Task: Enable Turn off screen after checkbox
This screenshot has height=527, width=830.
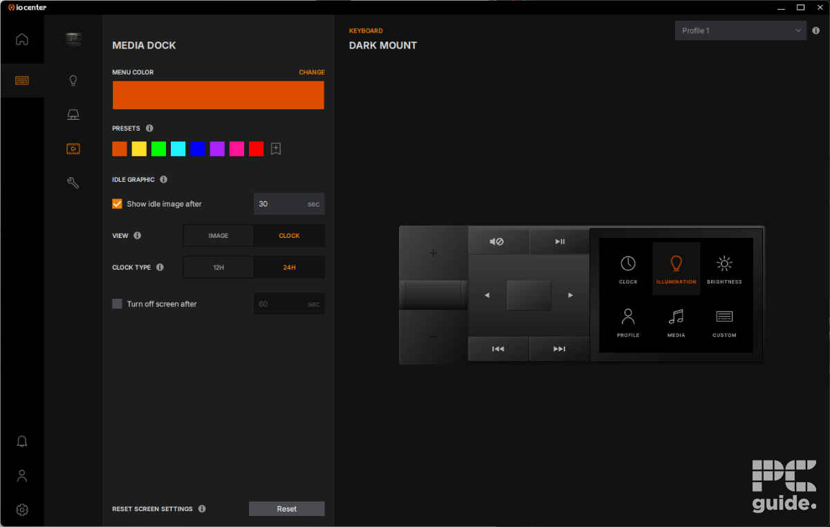Action: 117,304
